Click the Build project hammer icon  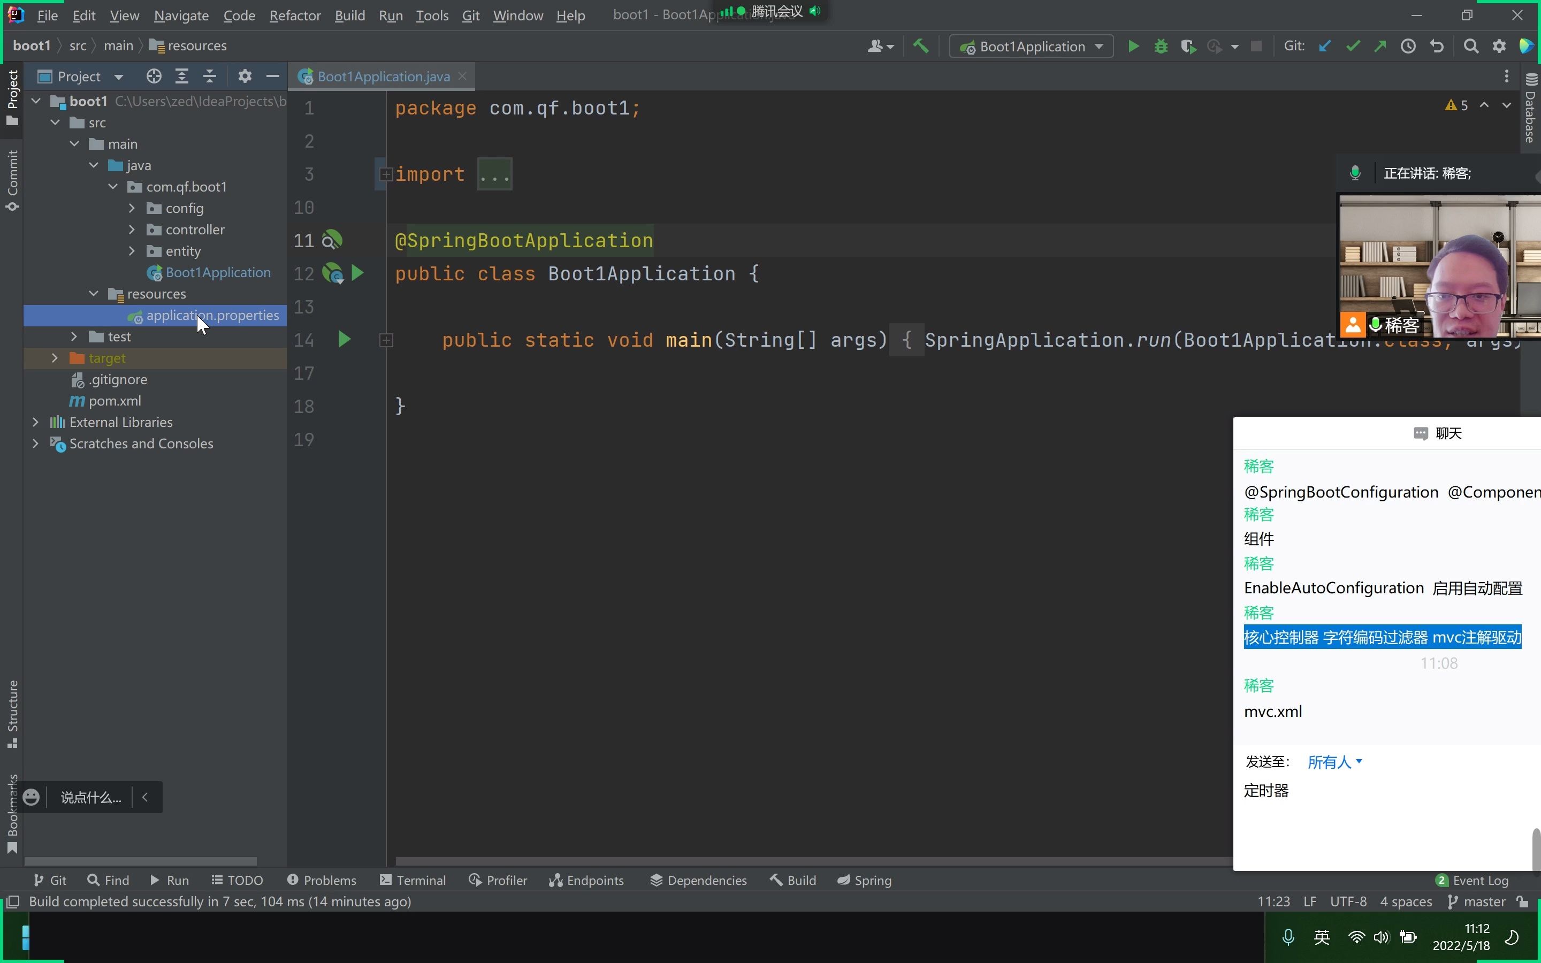[x=921, y=47]
